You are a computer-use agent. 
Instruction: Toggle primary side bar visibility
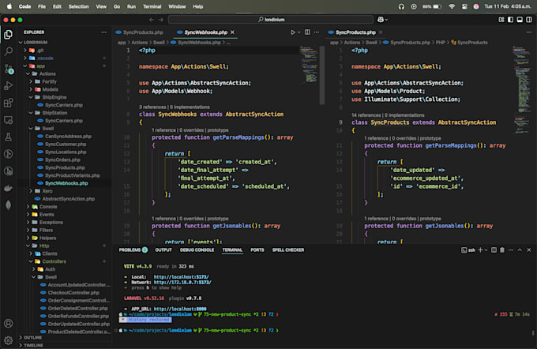[511, 20]
